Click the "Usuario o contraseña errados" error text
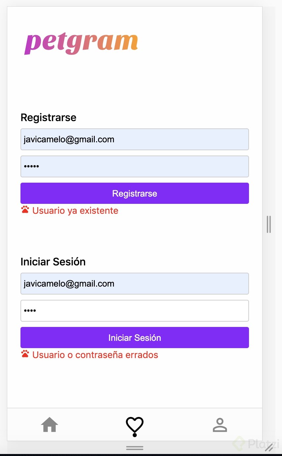The width and height of the screenshot is (282, 456). click(x=95, y=355)
